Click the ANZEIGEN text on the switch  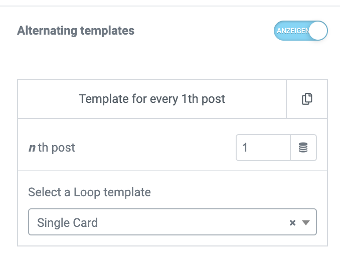coord(293,31)
